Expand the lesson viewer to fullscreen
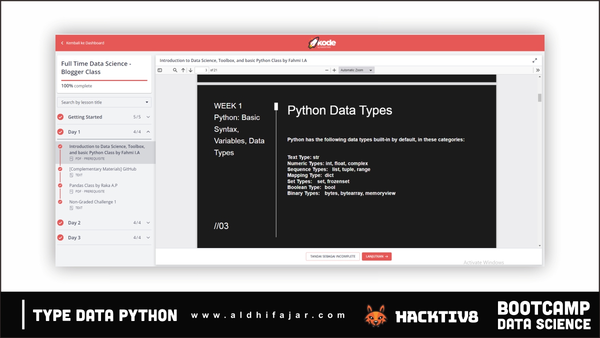This screenshot has width=600, height=338. tap(534, 59)
